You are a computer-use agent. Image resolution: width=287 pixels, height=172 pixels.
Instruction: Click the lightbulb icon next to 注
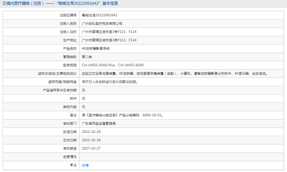coord(71,165)
